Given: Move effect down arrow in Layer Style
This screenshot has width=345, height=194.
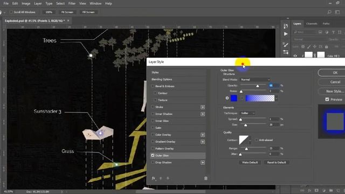Looking at the screenshot, I should tap(168, 178).
